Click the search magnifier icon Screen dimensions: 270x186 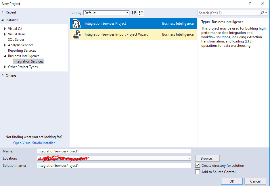point(262,13)
